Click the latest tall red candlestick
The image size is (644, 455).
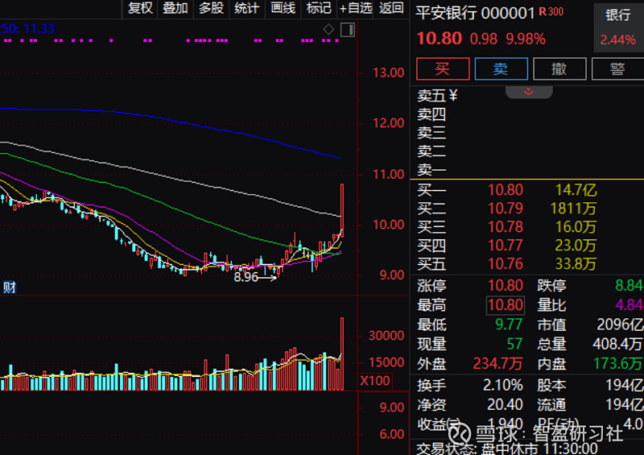pyautogui.click(x=341, y=210)
